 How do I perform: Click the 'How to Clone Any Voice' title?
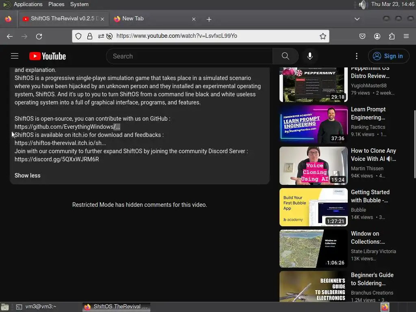pyautogui.click(x=373, y=155)
